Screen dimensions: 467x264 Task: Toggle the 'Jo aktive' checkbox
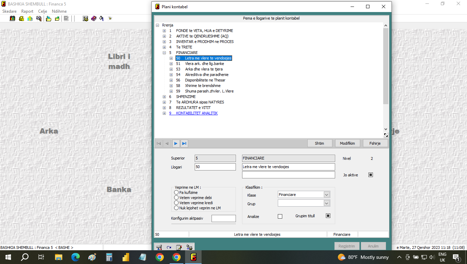(371, 175)
